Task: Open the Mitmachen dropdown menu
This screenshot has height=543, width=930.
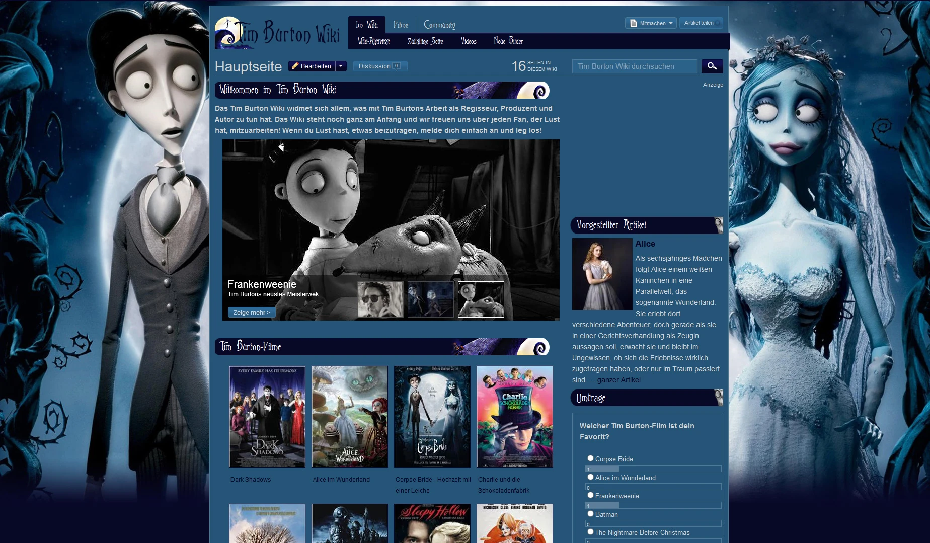Action: pyautogui.click(x=651, y=23)
